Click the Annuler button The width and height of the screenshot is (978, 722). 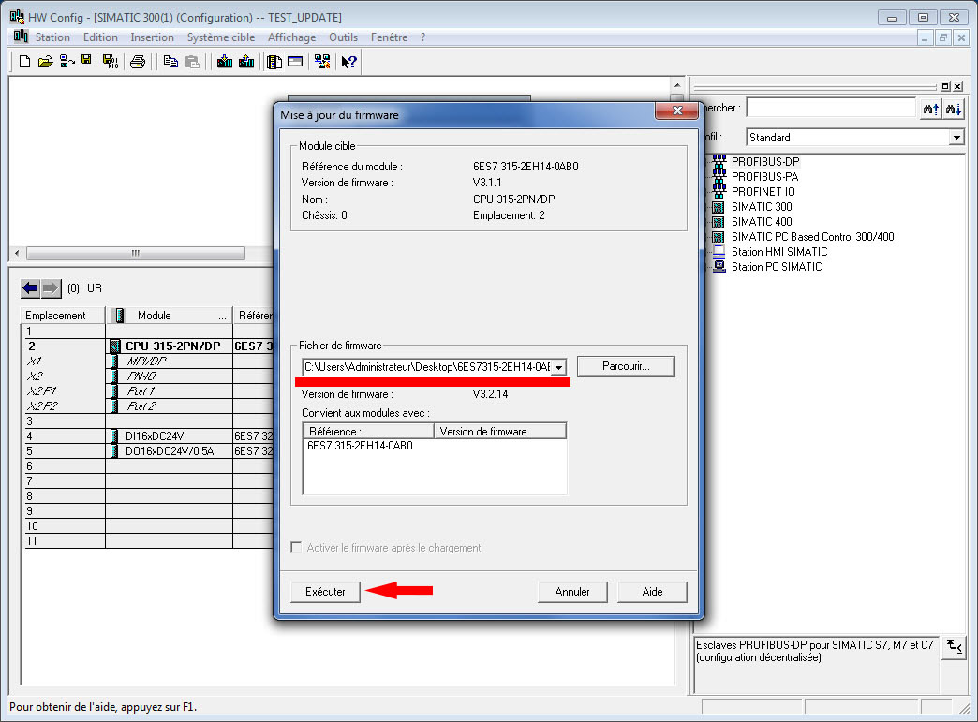pos(572,592)
